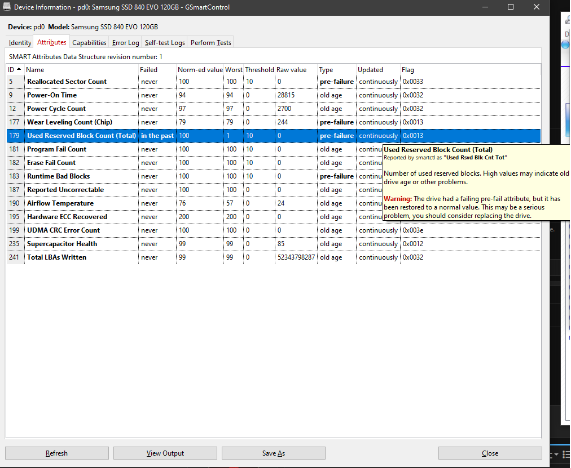Click the Save As button

pos(274,453)
